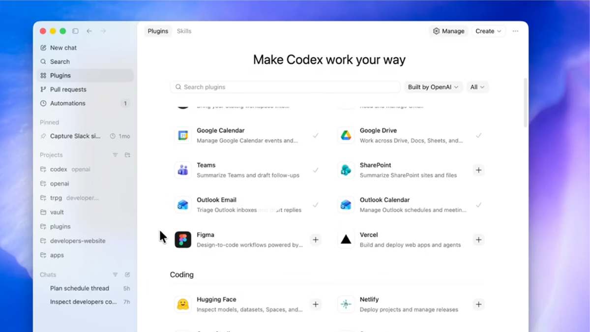Open the Create dropdown button

click(488, 31)
